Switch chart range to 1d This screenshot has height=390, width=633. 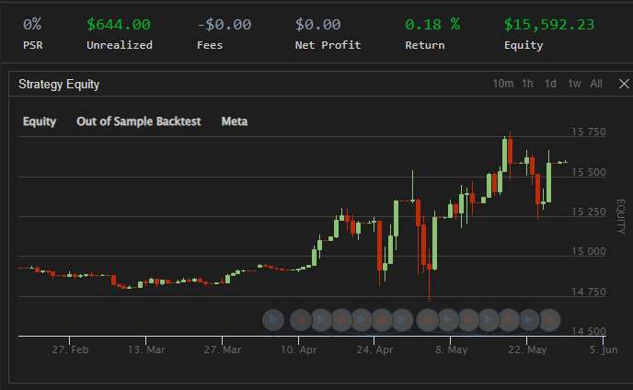click(x=550, y=84)
